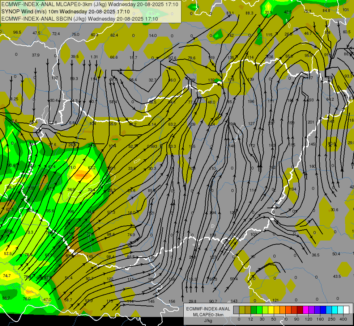354x326 pixels.
Task: Click the legend tick label 70
Action: tap(285, 319)
